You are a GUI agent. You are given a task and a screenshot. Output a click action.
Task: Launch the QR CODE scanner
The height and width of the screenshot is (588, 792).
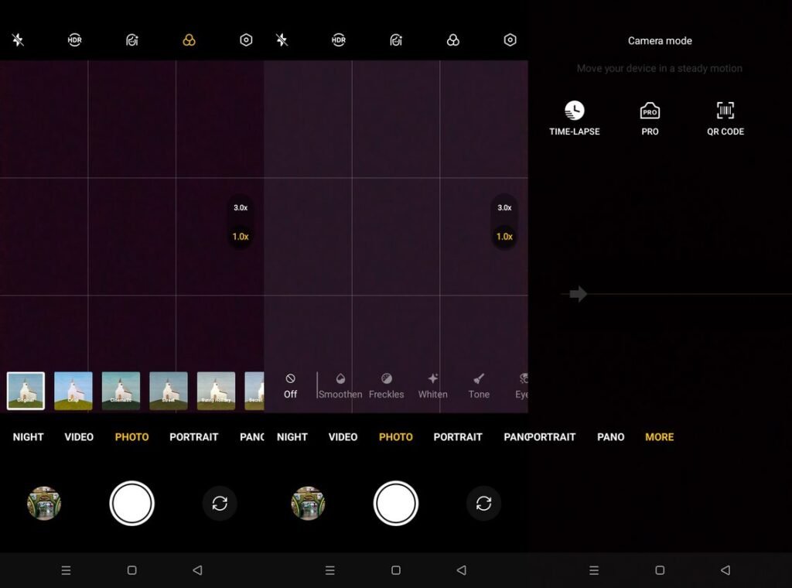coord(725,118)
